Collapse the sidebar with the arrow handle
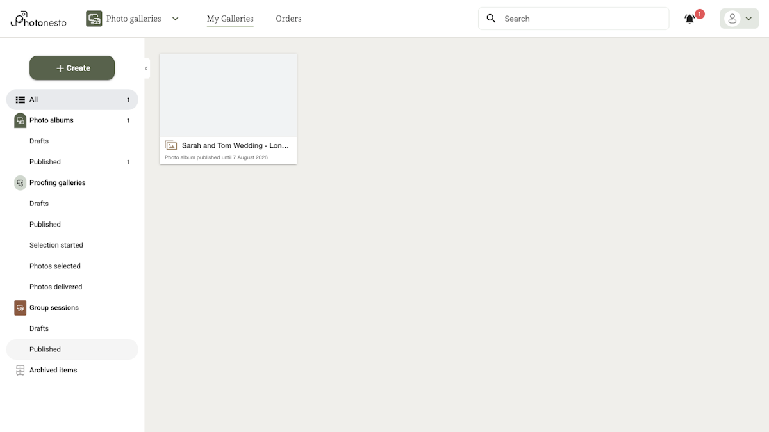769x432 pixels. tap(146, 68)
